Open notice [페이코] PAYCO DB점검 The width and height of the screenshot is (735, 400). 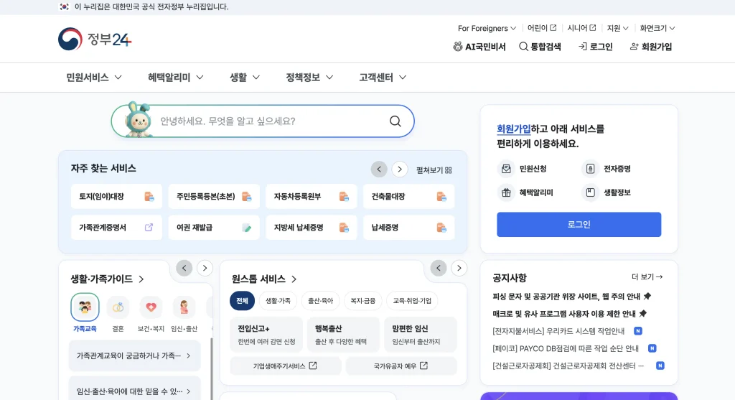(566, 348)
